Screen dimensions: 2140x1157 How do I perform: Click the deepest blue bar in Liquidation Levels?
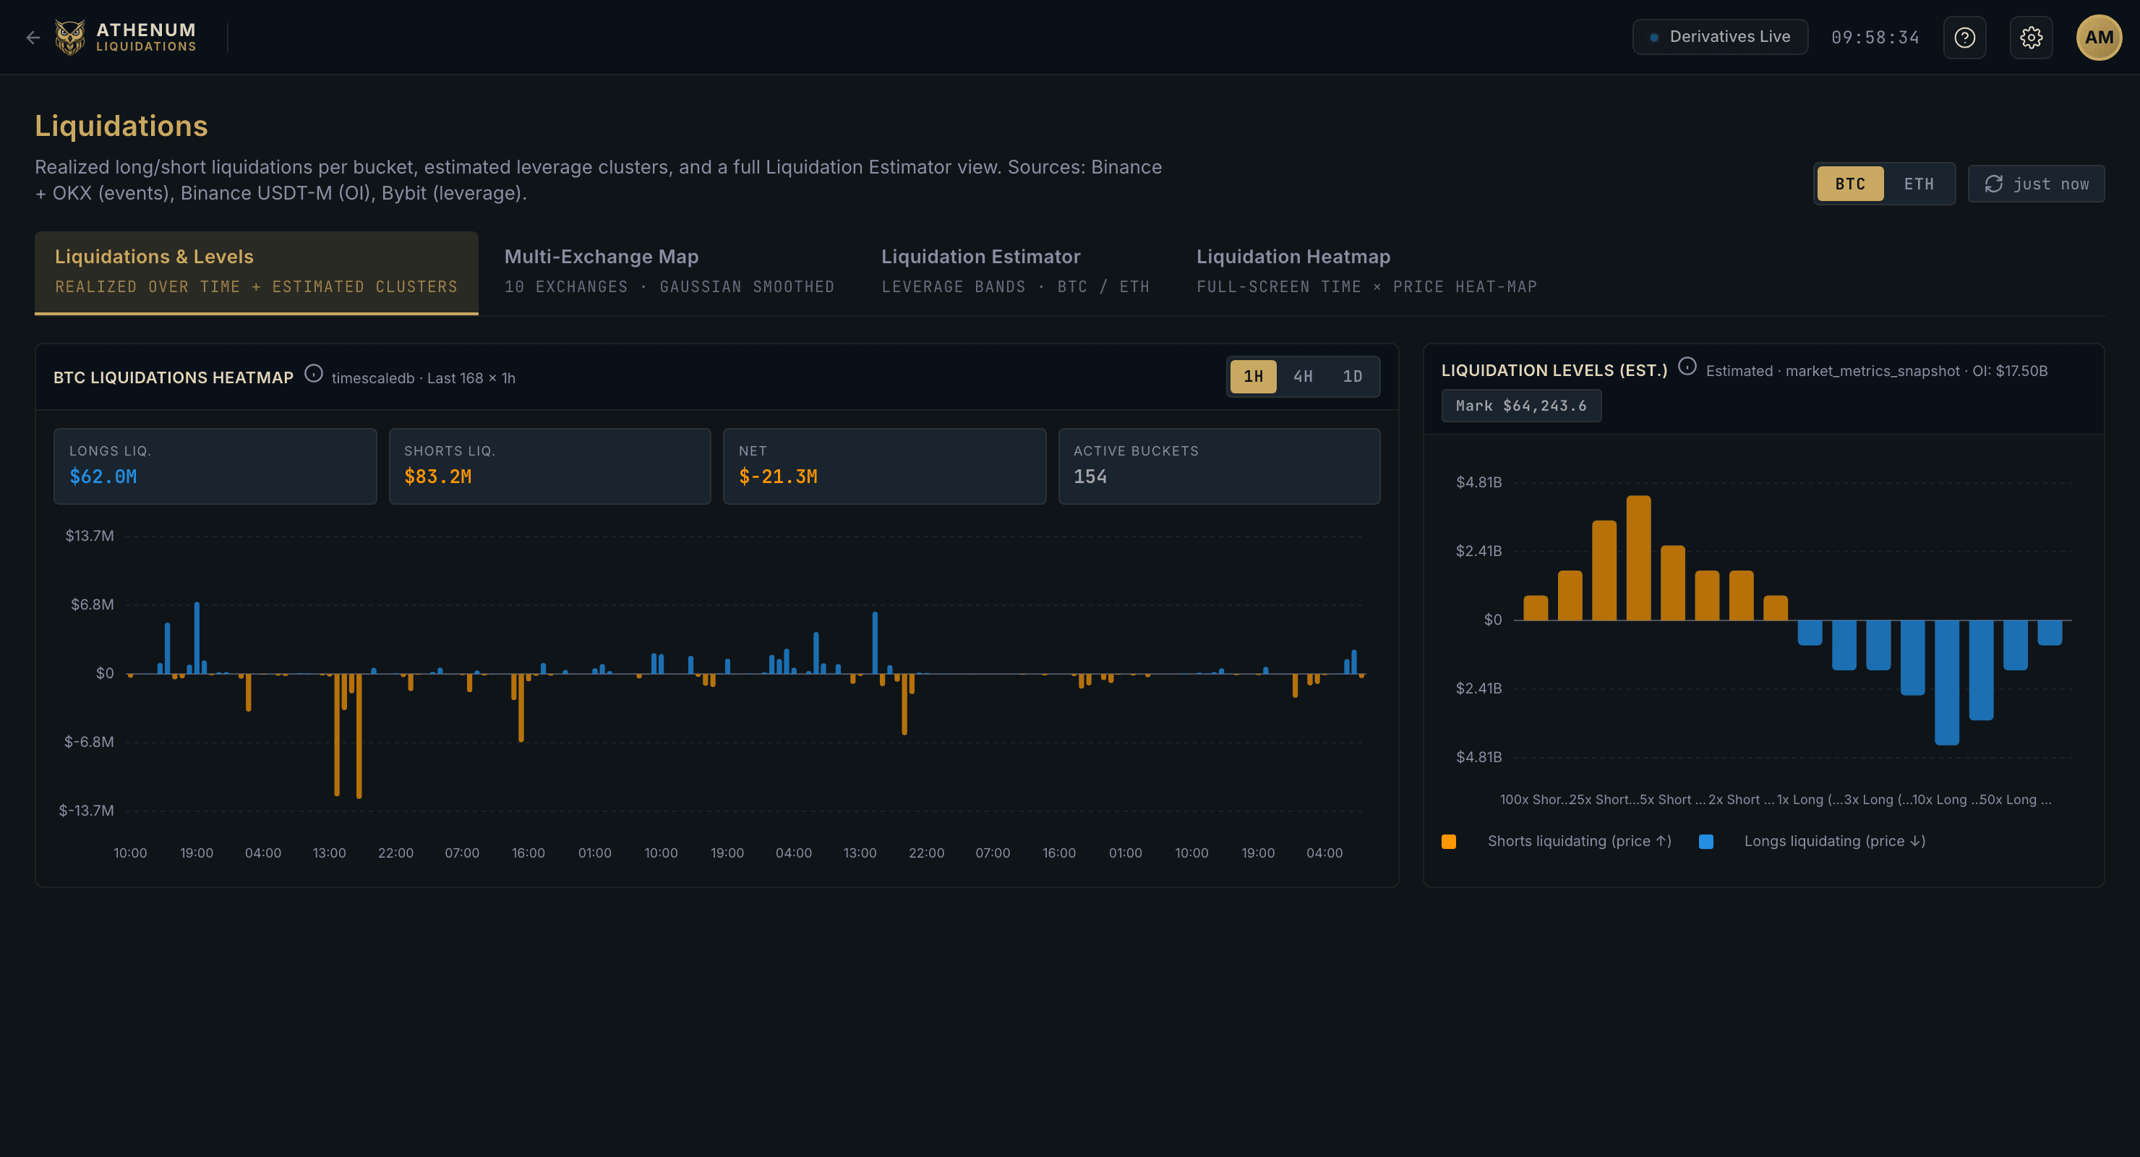pos(1946,683)
